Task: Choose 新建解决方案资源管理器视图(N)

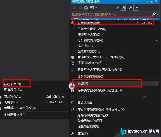Action: point(100,70)
